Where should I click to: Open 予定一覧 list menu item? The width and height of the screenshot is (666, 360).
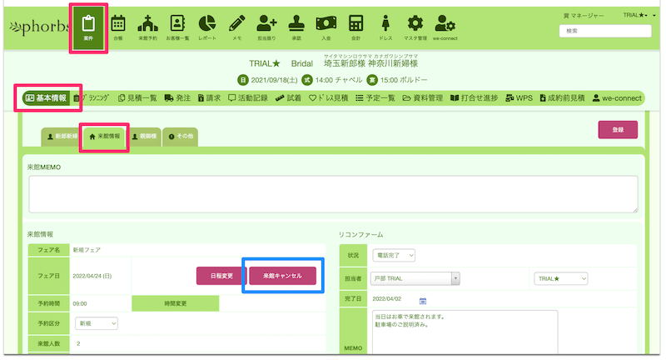(375, 98)
